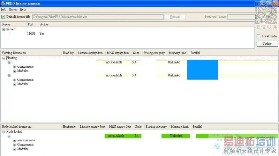
Task: Click the Browse button
Action: click(175, 17)
